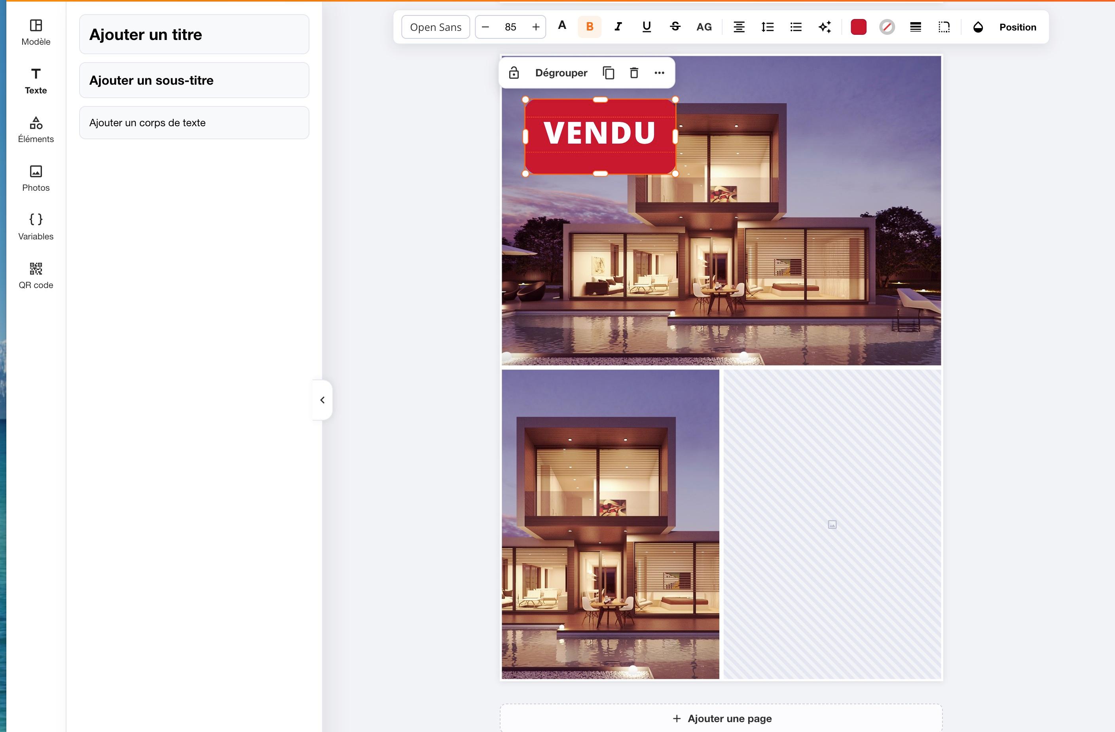Image resolution: width=1115 pixels, height=732 pixels.
Task: Open more options three-dot menu
Action: point(659,73)
